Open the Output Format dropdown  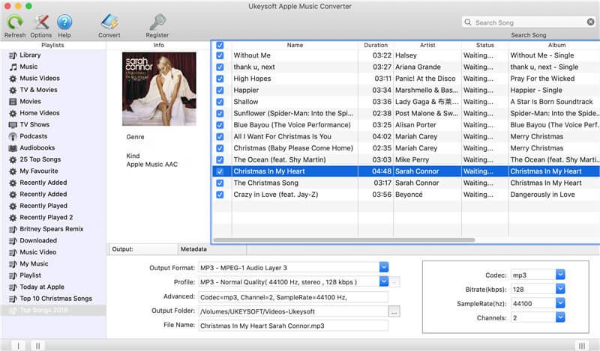(384, 267)
